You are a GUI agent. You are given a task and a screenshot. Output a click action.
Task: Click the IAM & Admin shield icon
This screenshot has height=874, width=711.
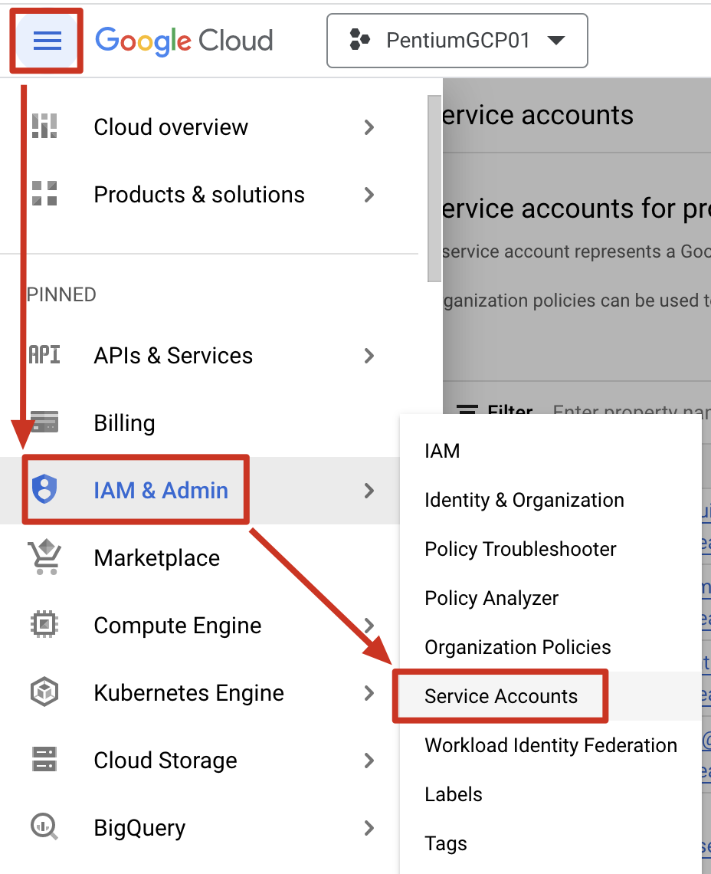click(x=44, y=489)
